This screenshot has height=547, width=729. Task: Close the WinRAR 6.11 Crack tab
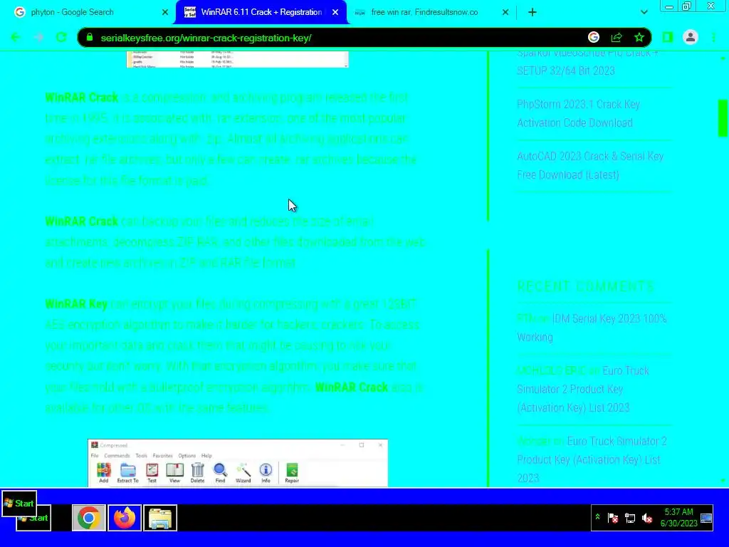point(335,13)
